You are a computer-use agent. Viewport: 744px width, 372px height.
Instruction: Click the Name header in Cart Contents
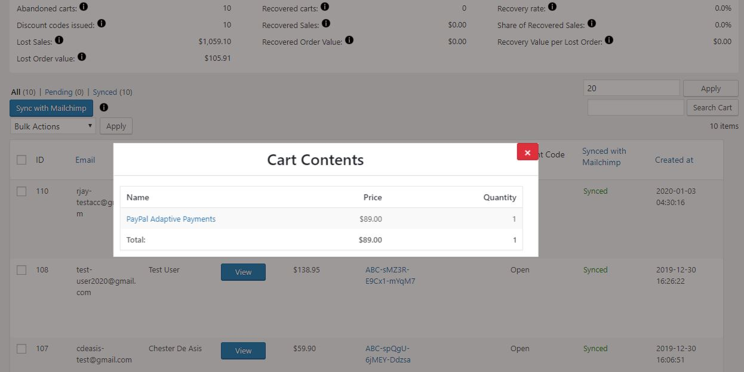click(x=138, y=197)
